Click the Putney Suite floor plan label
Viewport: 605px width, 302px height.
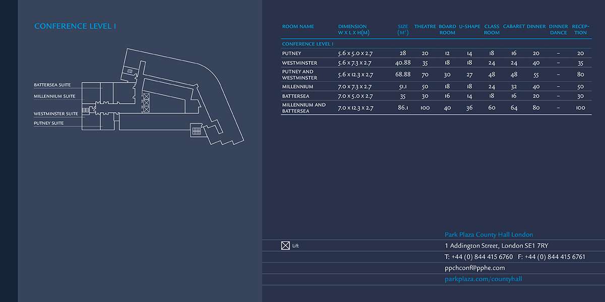tap(49, 123)
